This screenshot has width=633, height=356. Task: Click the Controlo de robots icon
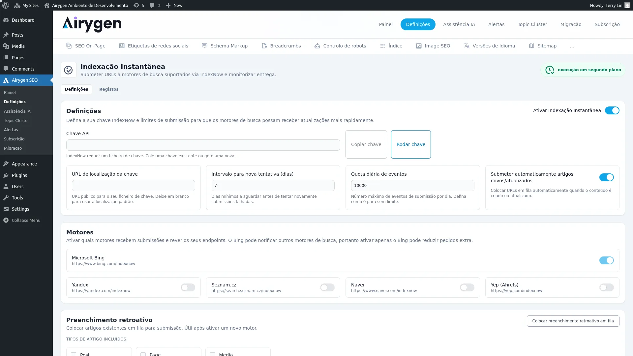(x=317, y=46)
